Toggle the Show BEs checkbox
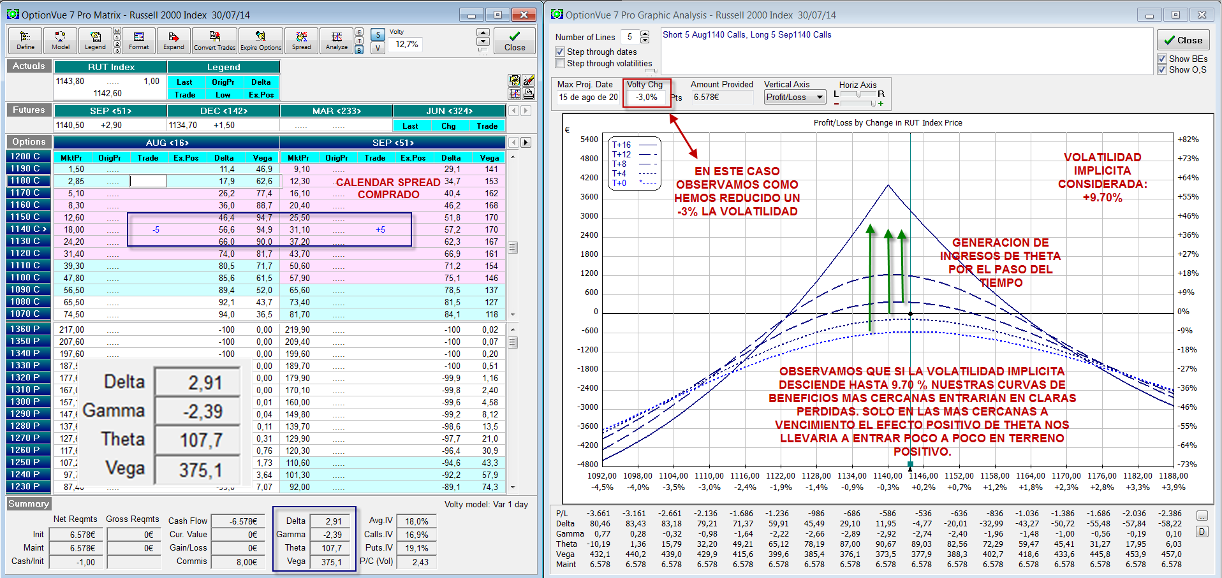 [x=1162, y=59]
